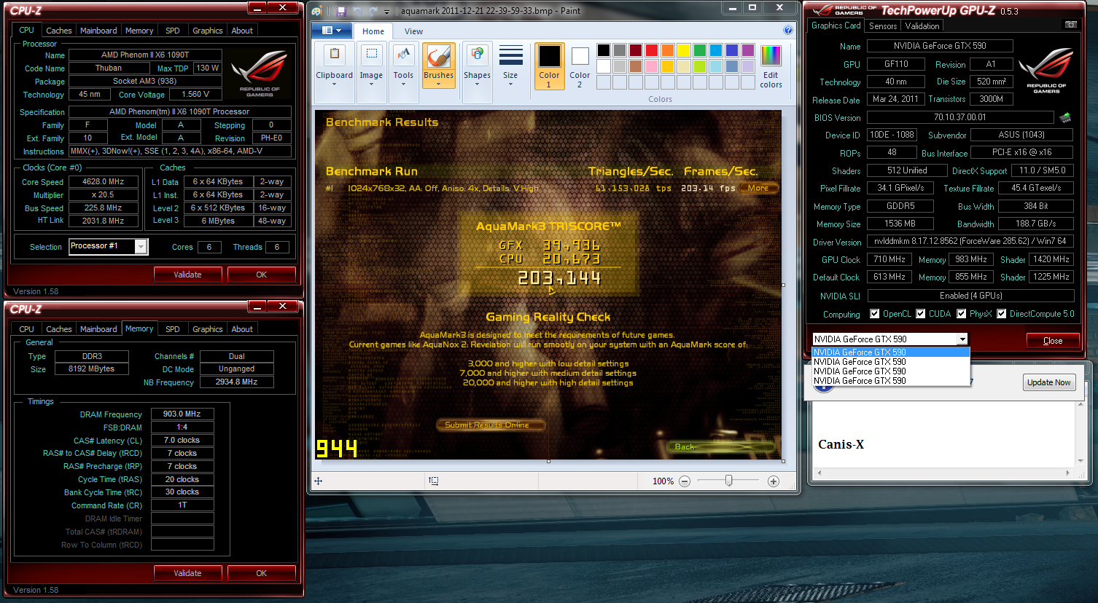Viewport: 1098px width, 603px height.
Task: Open Caches tab in CPU-Z window showing memory Timings
Action: [x=59, y=329]
